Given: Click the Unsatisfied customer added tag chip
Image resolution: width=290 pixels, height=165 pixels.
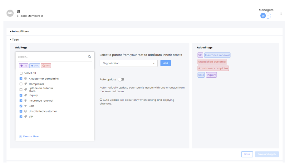Looking at the screenshot, I should 212,62.
